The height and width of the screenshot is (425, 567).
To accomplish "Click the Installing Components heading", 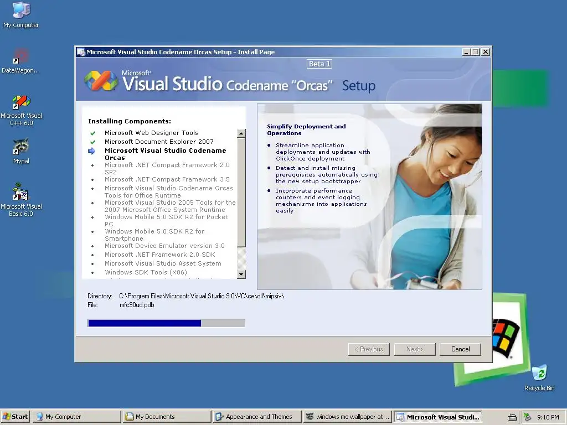I will click(130, 121).
